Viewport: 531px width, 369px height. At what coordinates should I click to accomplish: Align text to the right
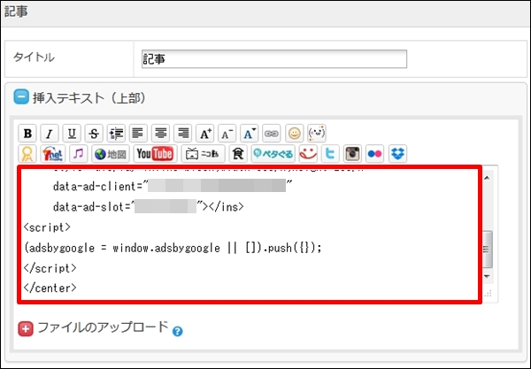pyautogui.click(x=183, y=134)
